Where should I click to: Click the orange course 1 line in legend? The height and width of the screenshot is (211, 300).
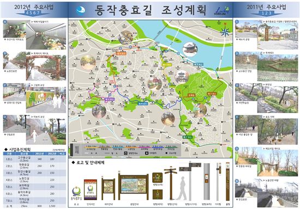click(91, 147)
